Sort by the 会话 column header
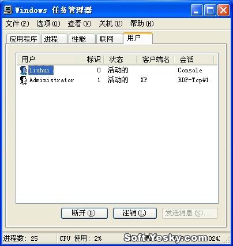 coord(194,59)
